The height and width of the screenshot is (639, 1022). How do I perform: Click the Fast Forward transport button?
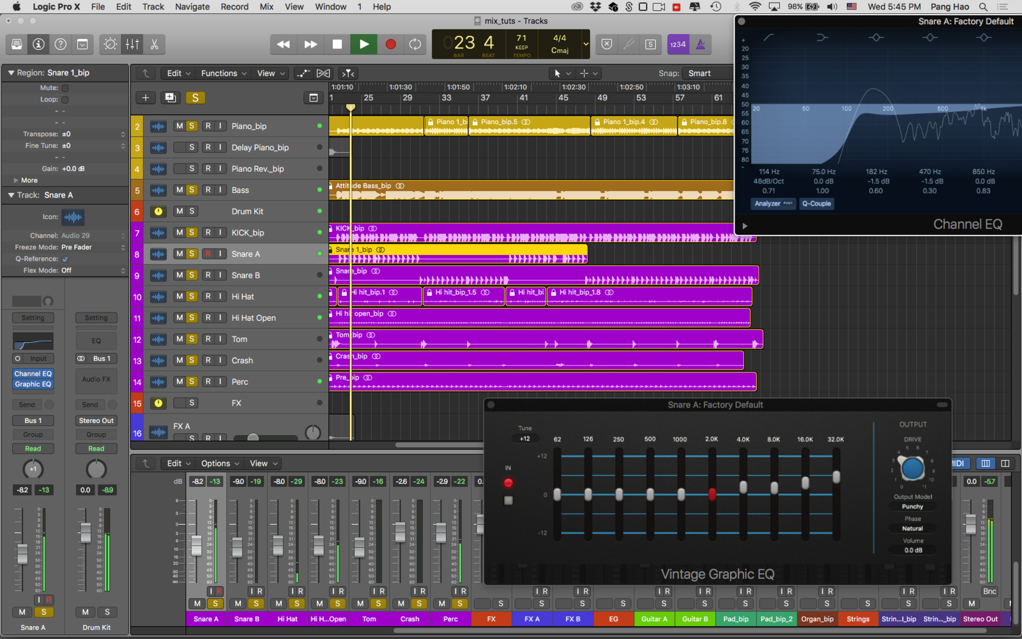(x=310, y=44)
